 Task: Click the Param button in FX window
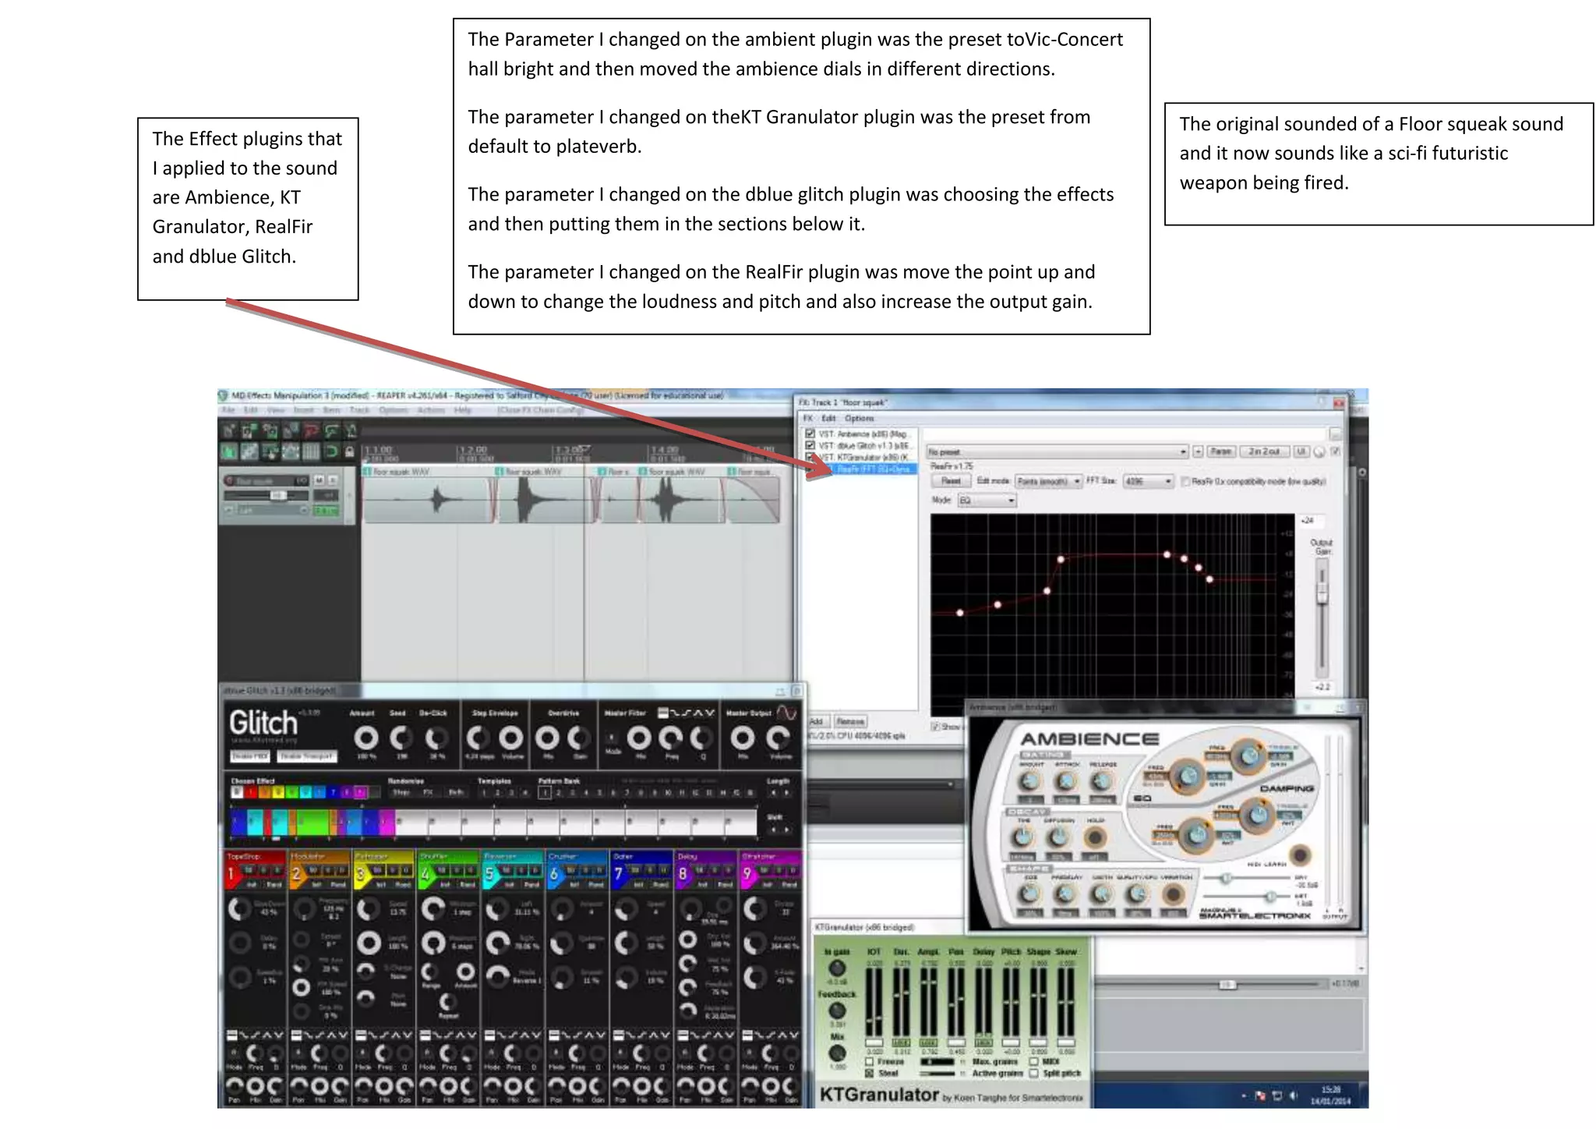1221,452
